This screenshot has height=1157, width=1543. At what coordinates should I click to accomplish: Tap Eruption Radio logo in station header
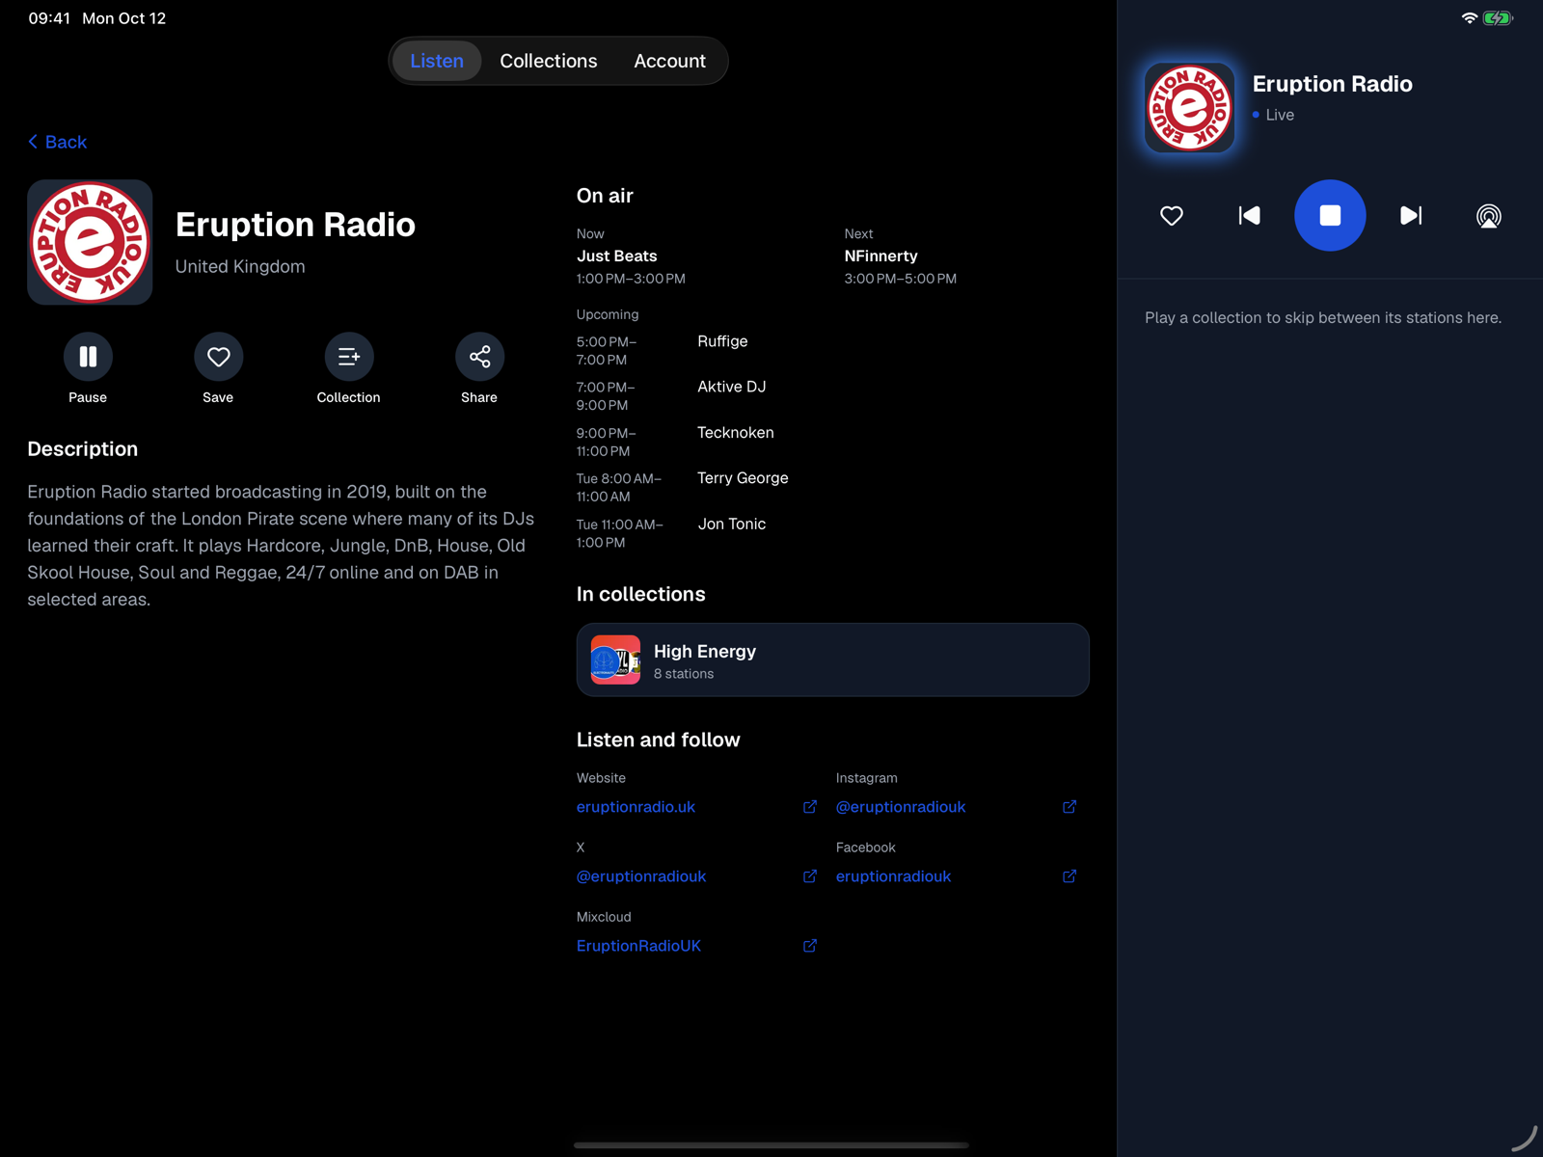[90, 242]
